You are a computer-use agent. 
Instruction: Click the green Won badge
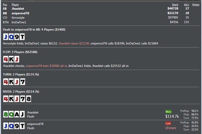pos(169,112)
